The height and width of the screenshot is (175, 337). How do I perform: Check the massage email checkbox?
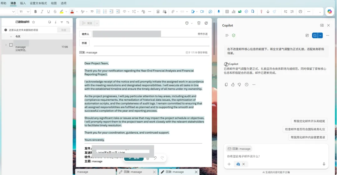[11, 45]
